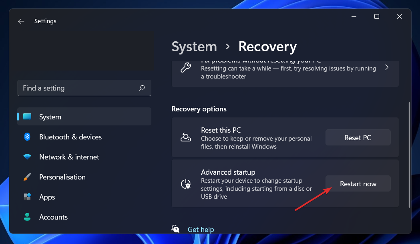Click the Accounts person icon

click(27, 217)
